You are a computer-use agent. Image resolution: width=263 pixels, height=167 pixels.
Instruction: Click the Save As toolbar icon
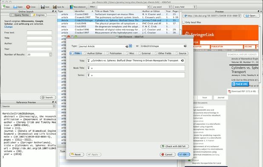point(54,7)
